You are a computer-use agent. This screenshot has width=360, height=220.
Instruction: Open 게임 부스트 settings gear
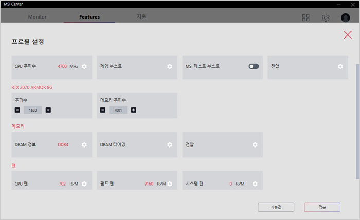170,66
